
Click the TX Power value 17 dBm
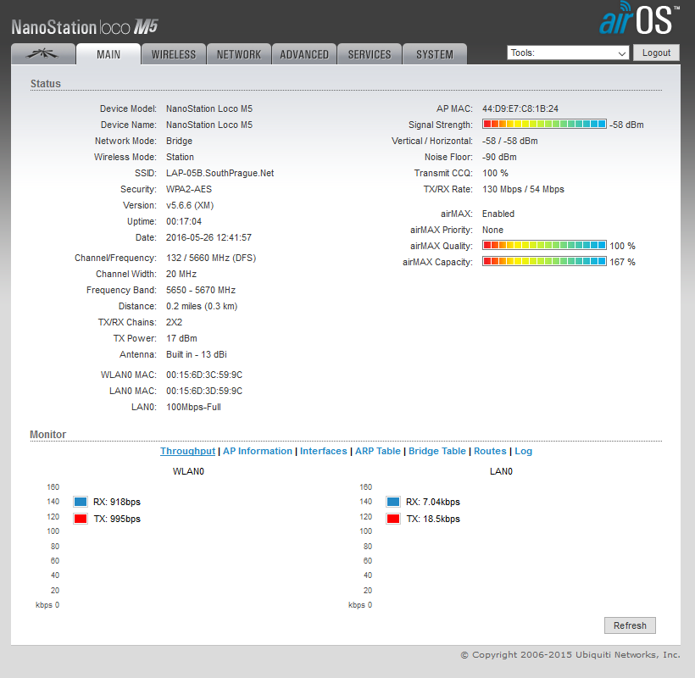[x=181, y=338]
